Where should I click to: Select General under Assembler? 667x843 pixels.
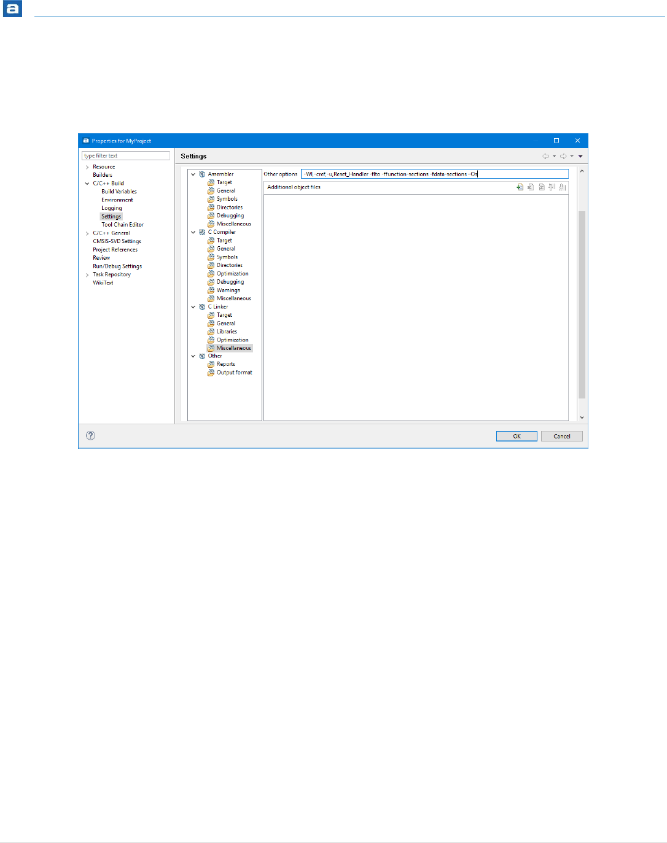click(x=225, y=191)
